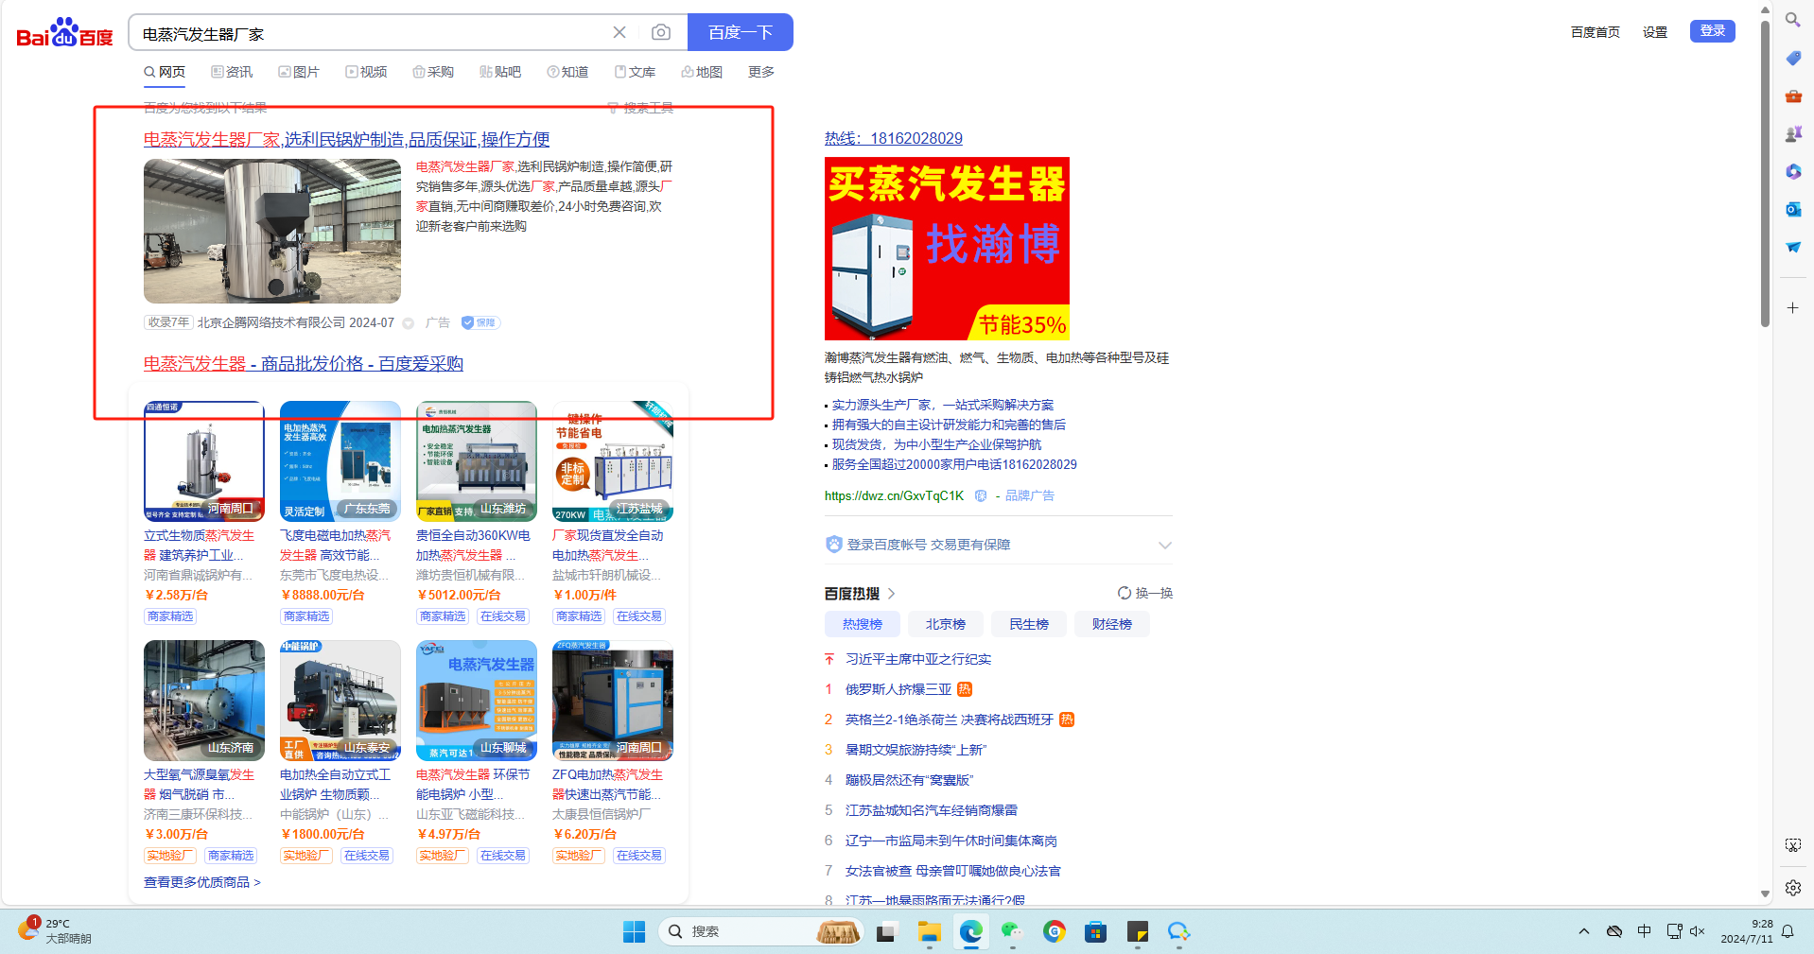The image size is (1814, 954).
Task: Switch to the 采购 tab
Action: point(433,72)
